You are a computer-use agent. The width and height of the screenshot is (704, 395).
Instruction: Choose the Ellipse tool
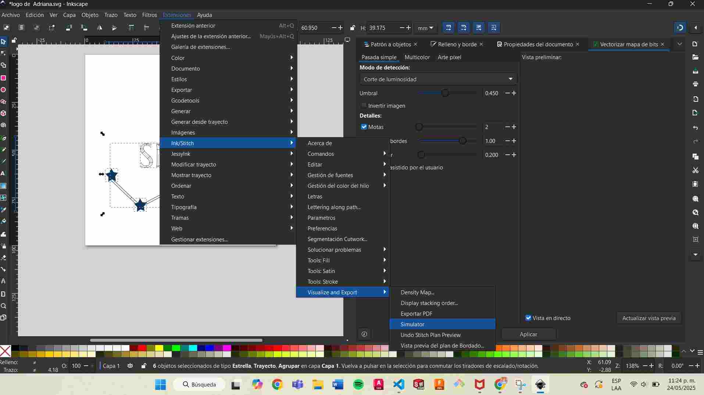[3, 90]
